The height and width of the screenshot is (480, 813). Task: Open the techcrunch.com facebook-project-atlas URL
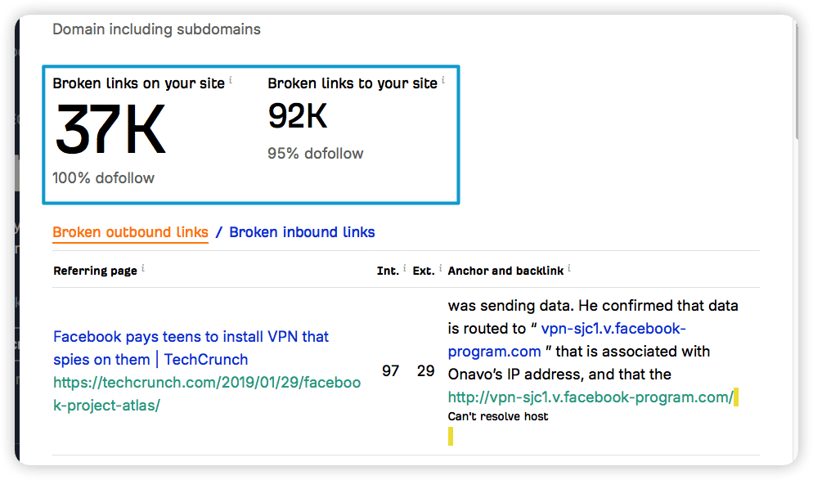[207, 393]
